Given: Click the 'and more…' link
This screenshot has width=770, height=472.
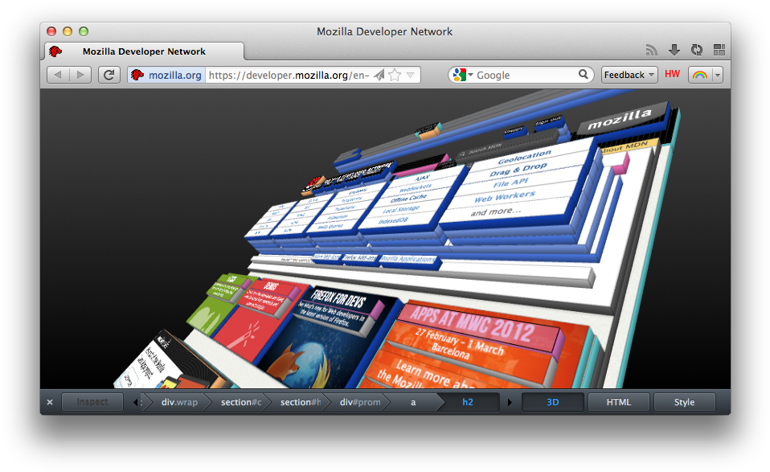Looking at the screenshot, I should pos(495,211).
